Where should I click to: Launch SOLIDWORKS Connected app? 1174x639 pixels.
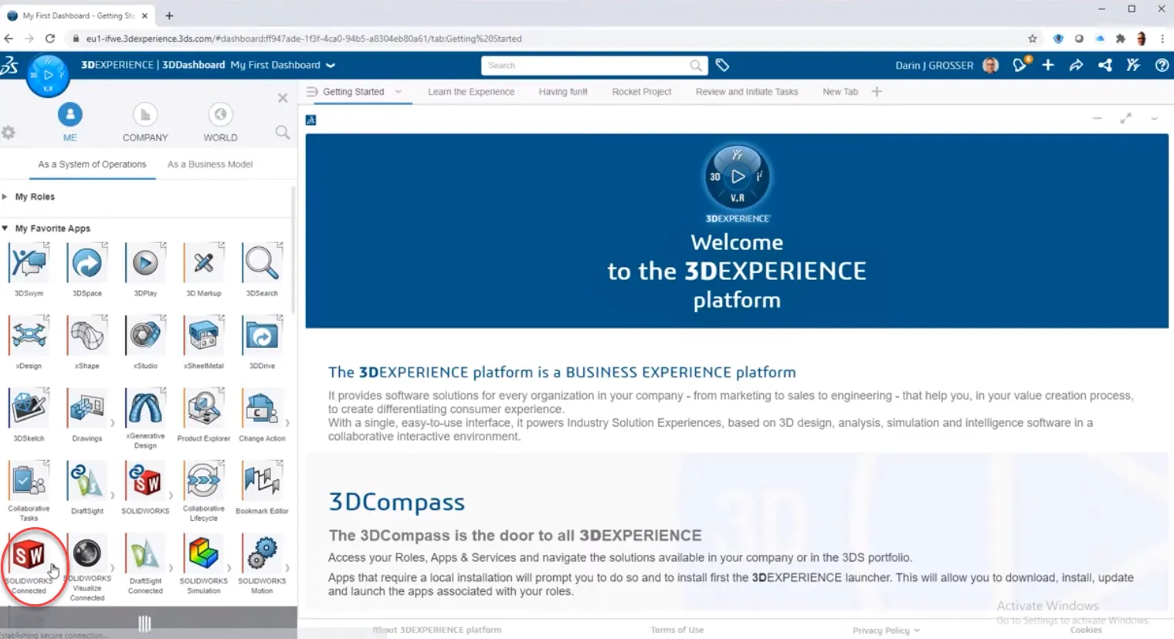[29, 554]
